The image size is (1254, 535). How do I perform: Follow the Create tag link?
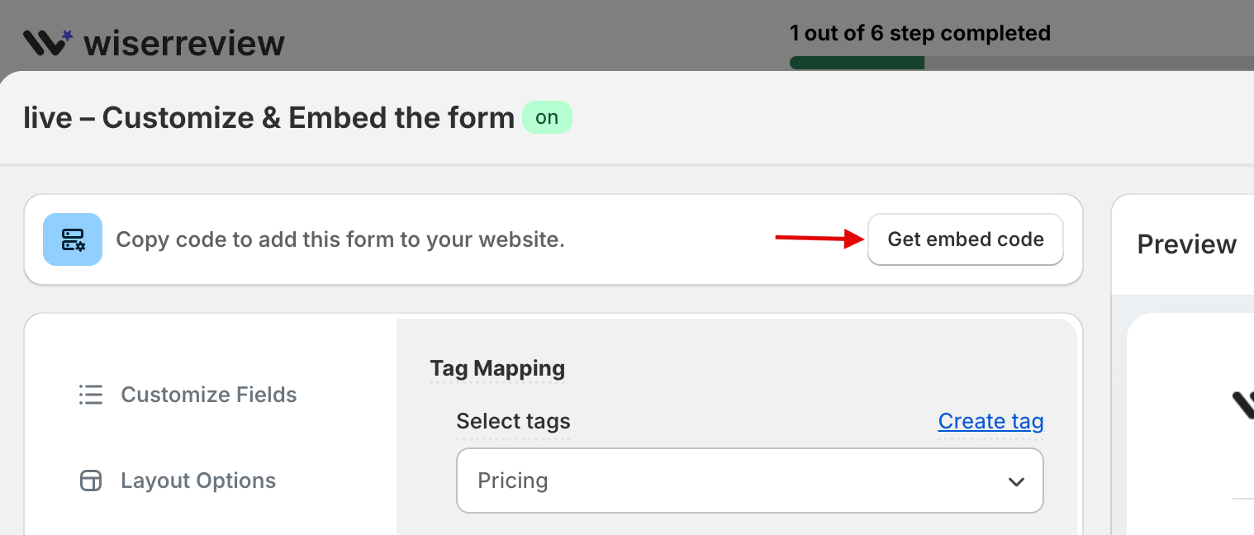(990, 421)
